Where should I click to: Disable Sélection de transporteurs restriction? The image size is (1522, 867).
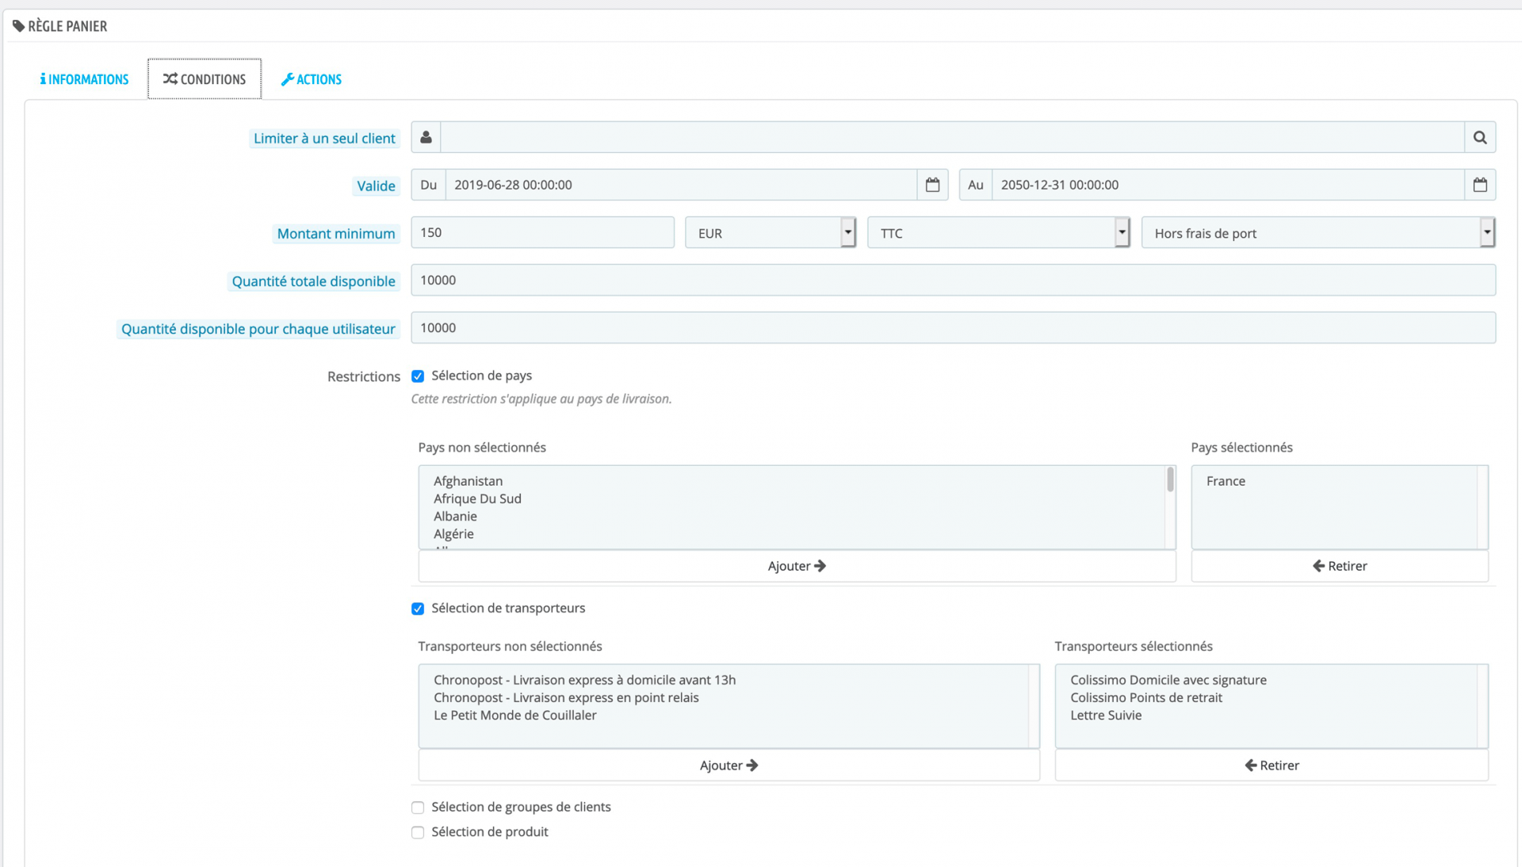click(418, 609)
